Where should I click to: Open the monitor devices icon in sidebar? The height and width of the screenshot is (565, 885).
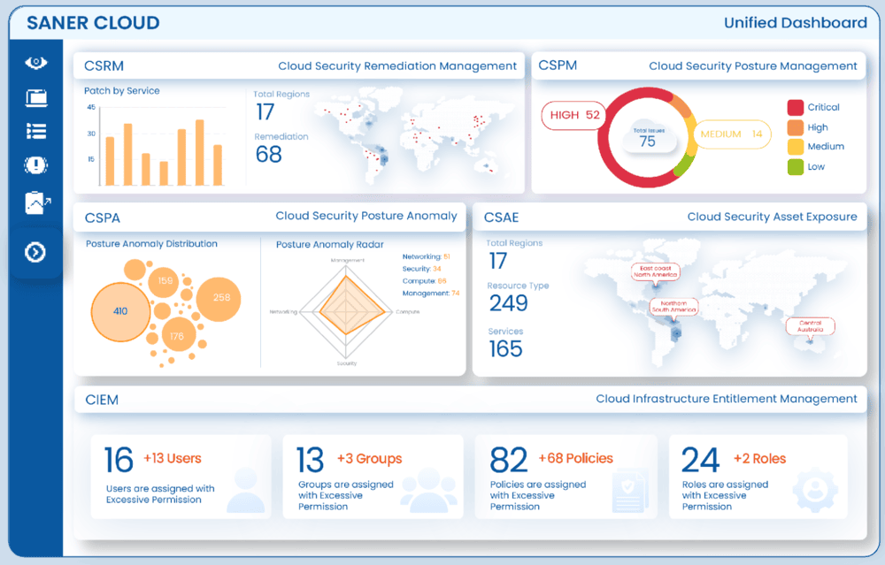pyautogui.click(x=36, y=97)
